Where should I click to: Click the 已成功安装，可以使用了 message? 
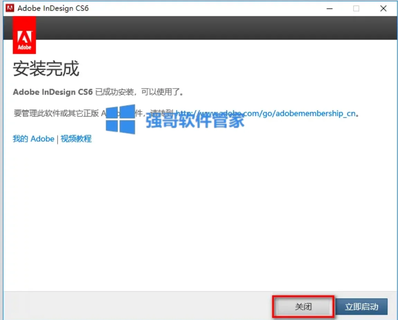[x=139, y=92]
